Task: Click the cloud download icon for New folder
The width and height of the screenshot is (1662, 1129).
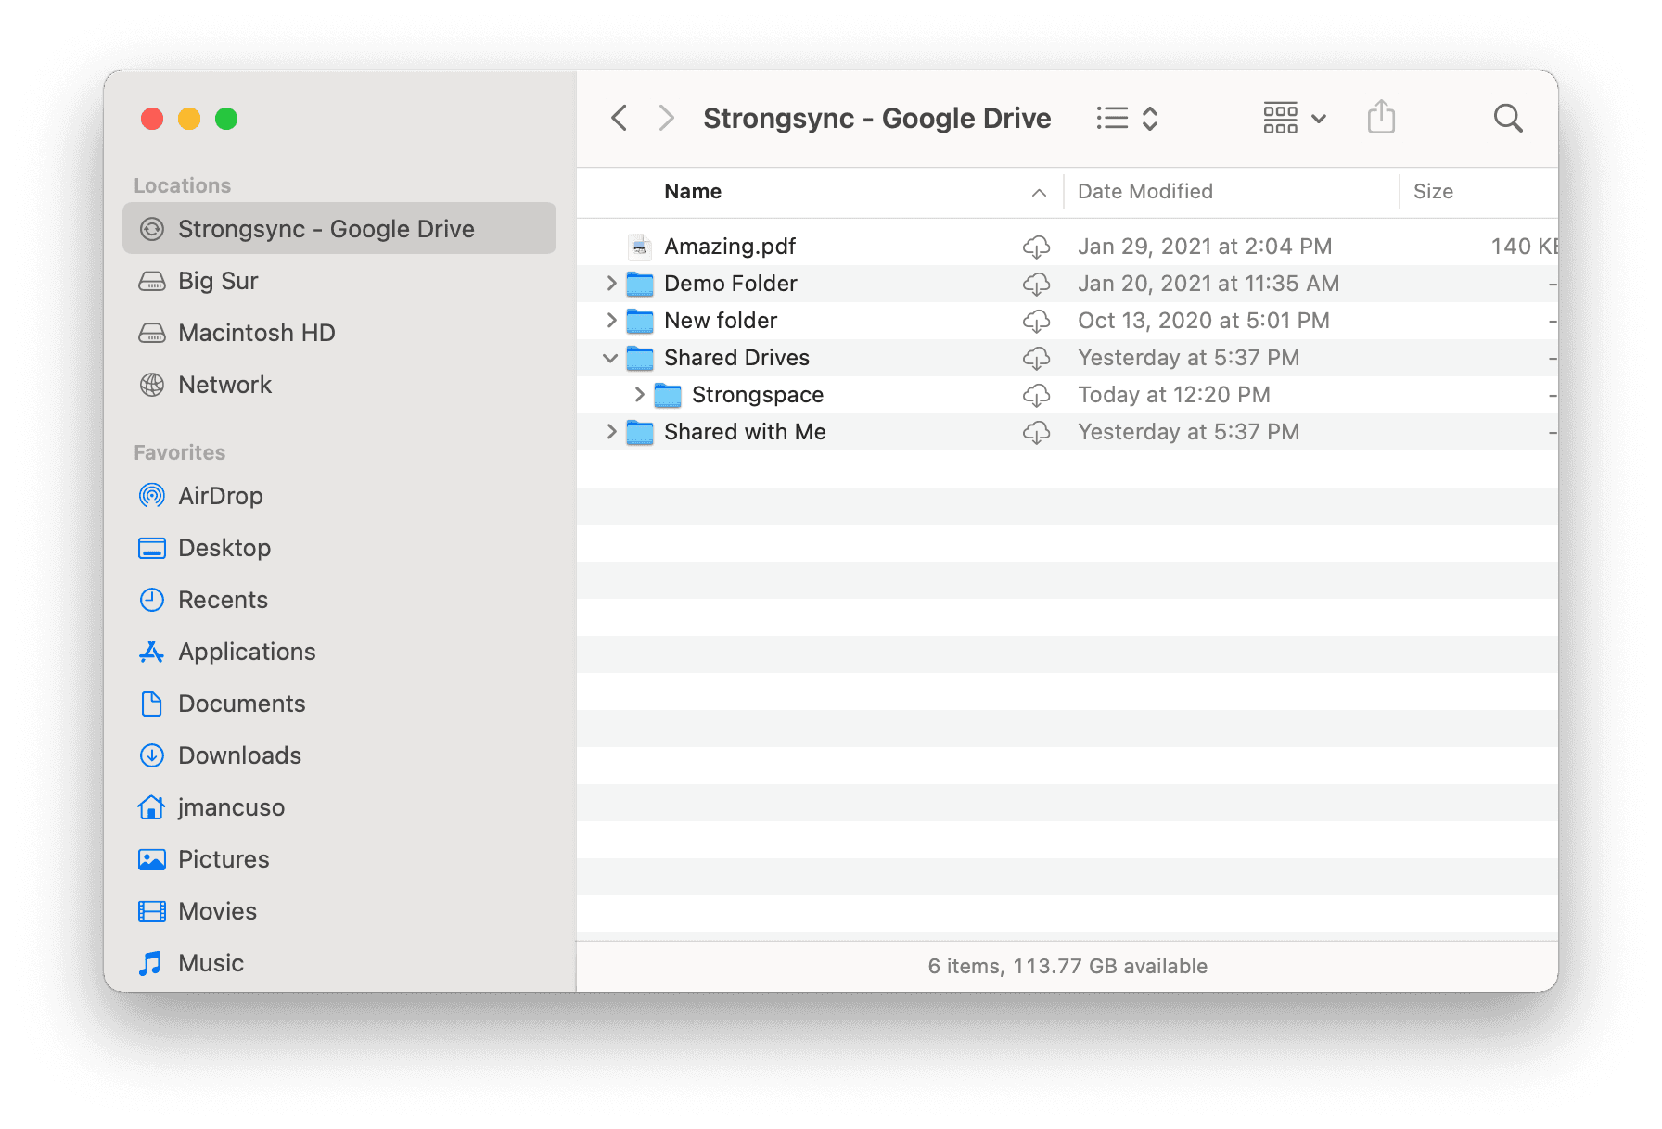Action: [x=1036, y=321]
